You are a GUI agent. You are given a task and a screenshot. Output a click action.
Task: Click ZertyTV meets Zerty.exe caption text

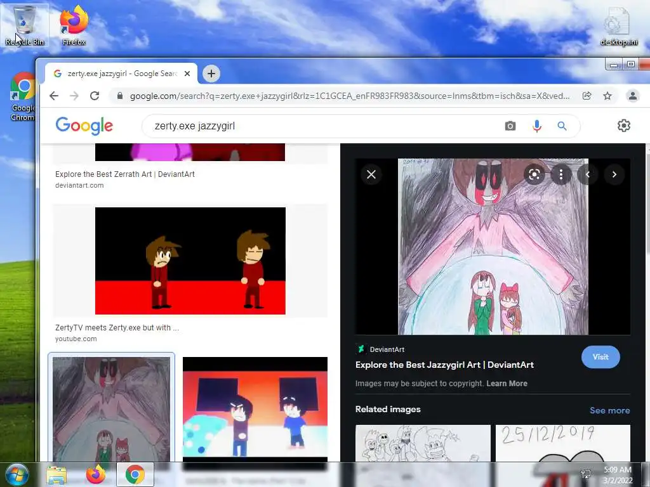tap(117, 328)
